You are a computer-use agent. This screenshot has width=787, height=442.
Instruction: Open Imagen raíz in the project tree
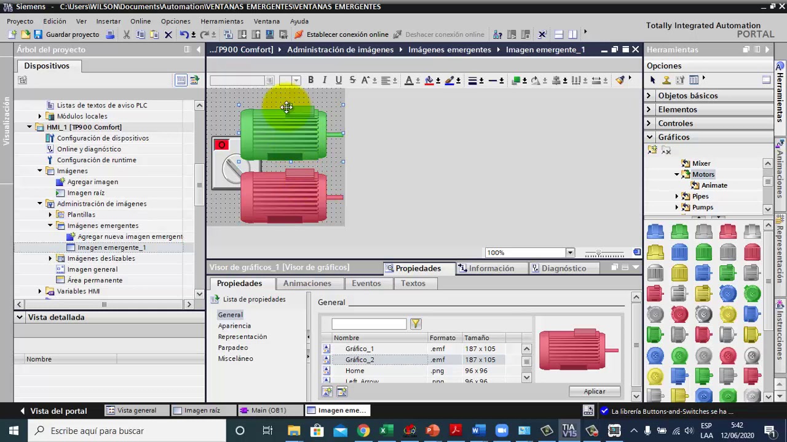[x=86, y=193]
